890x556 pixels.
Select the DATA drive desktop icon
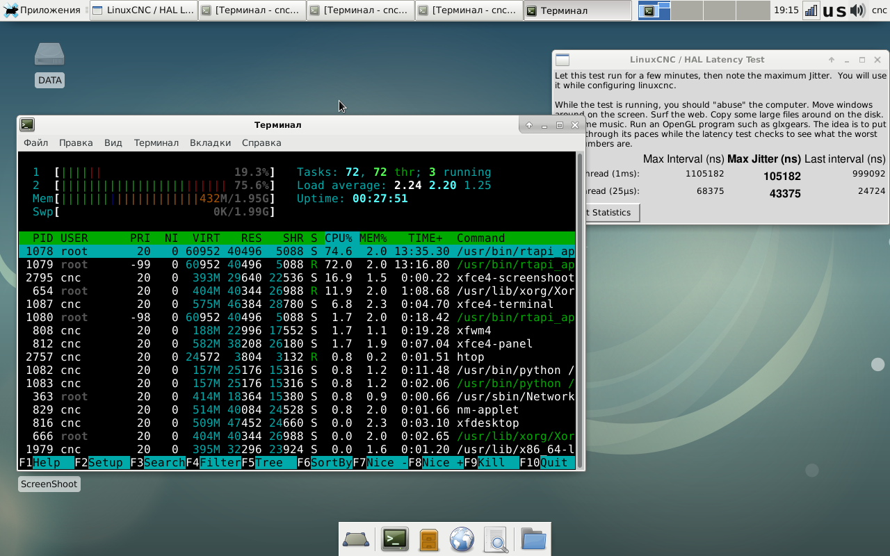tap(49, 65)
